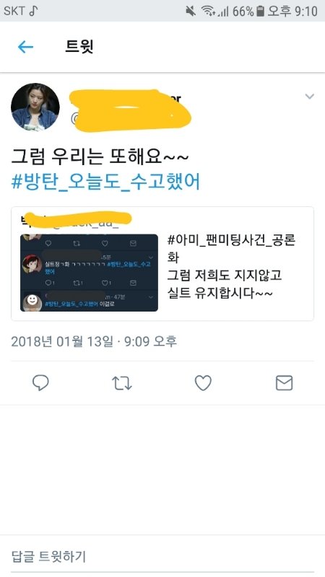Screen dimensions: 325x577
Task: Open the quoted tweet screenshot image
Action: click(89, 273)
